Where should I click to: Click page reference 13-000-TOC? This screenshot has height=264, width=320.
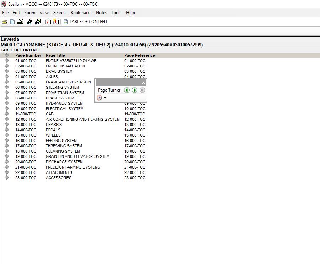pyautogui.click(x=135, y=125)
